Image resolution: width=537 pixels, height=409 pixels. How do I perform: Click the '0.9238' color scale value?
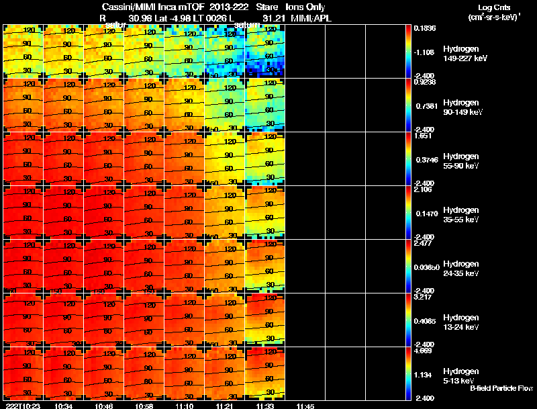pos(425,82)
